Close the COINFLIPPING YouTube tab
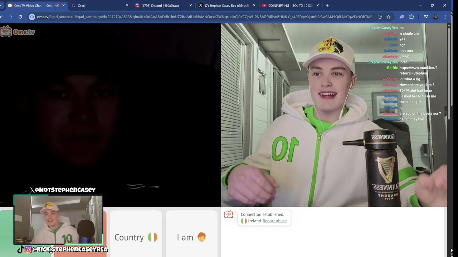 (x=318, y=5)
